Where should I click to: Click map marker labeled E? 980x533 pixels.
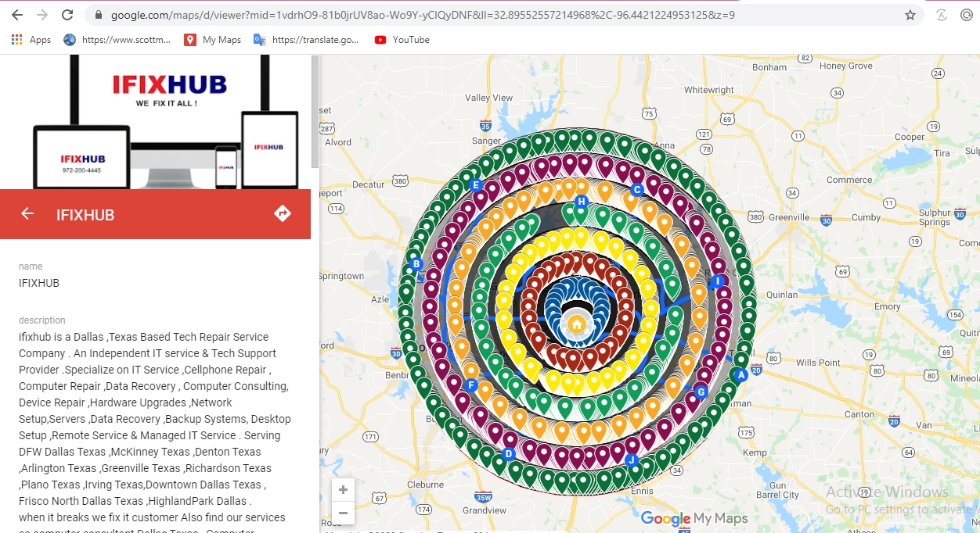click(475, 185)
